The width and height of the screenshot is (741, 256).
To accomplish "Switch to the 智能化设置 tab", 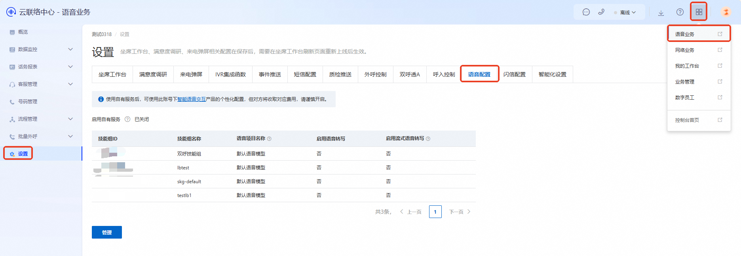I will pos(553,74).
